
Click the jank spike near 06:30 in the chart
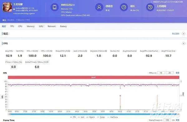pos(120,102)
